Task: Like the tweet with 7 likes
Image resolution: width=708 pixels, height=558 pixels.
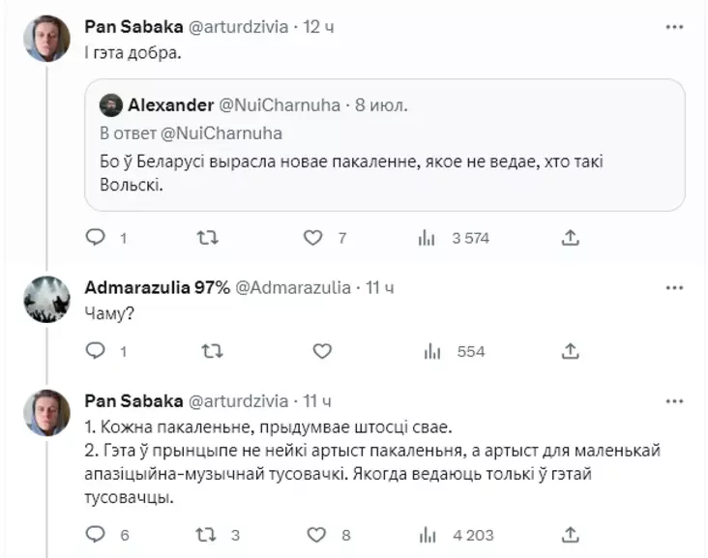Action: click(313, 237)
